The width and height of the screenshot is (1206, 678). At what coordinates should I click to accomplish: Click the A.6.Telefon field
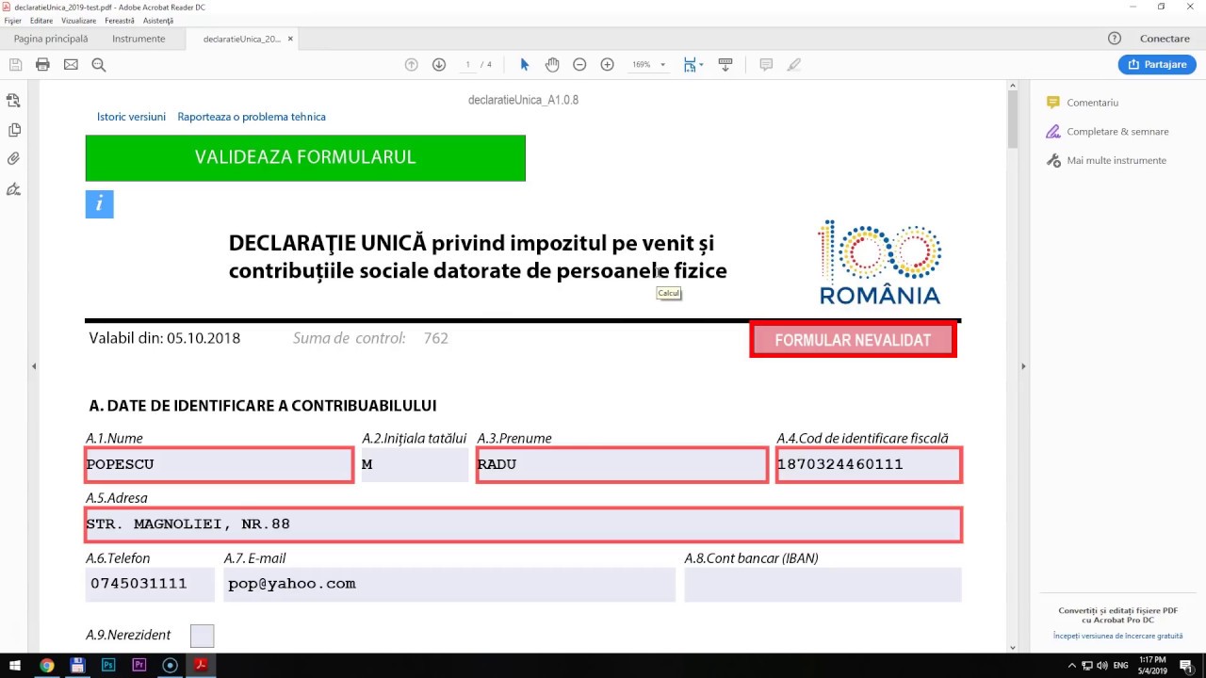(150, 584)
